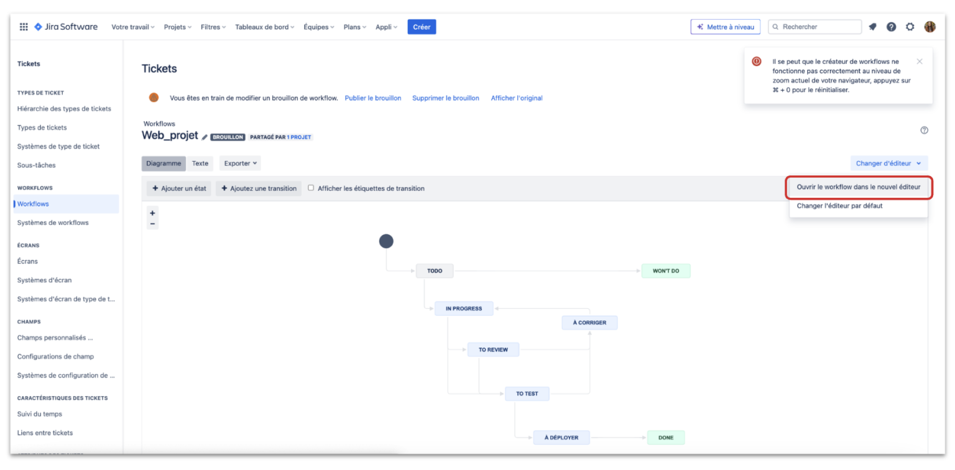This screenshot has height=470, width=955.
Task: Enable Afficher les étiquettes de transition
Action: 310,188
